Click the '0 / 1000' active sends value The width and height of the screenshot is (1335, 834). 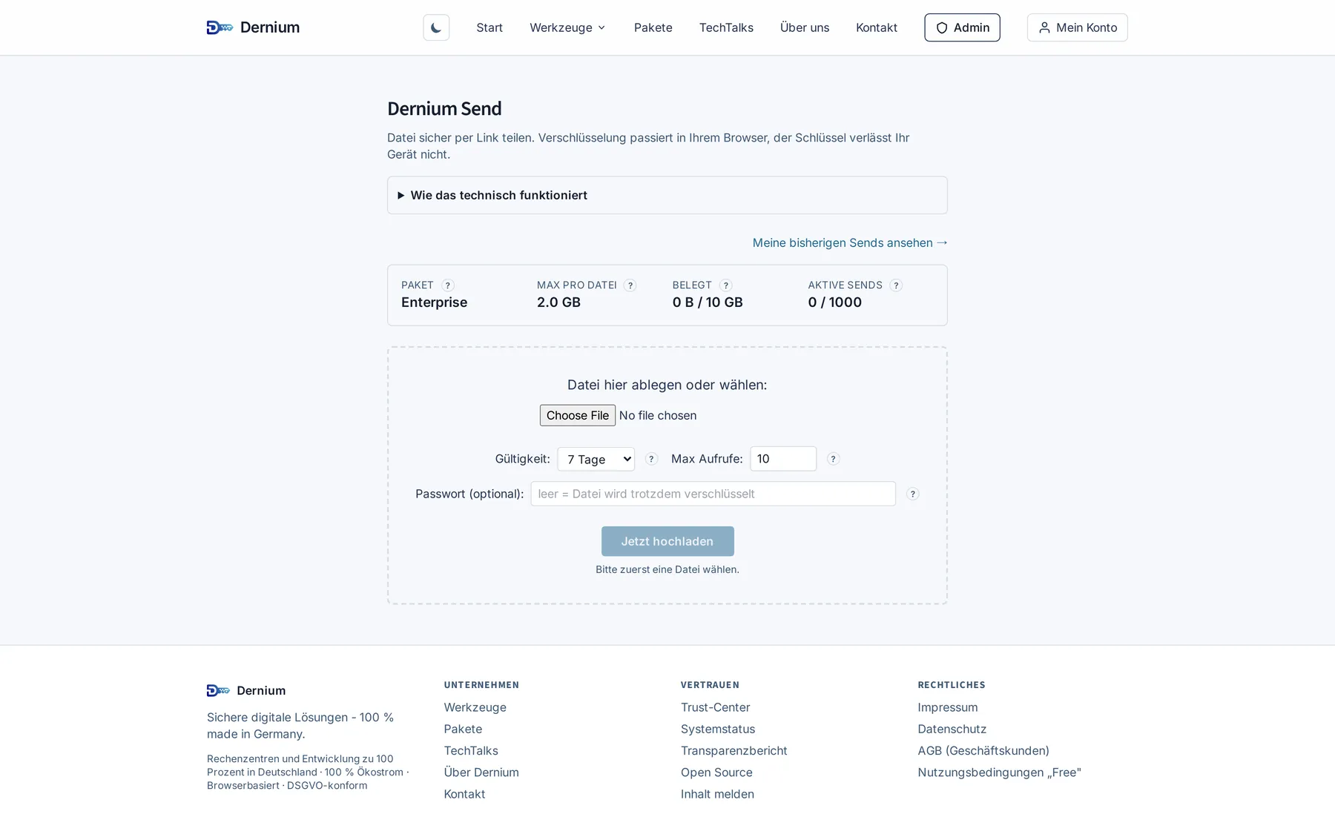coord(834,302)
